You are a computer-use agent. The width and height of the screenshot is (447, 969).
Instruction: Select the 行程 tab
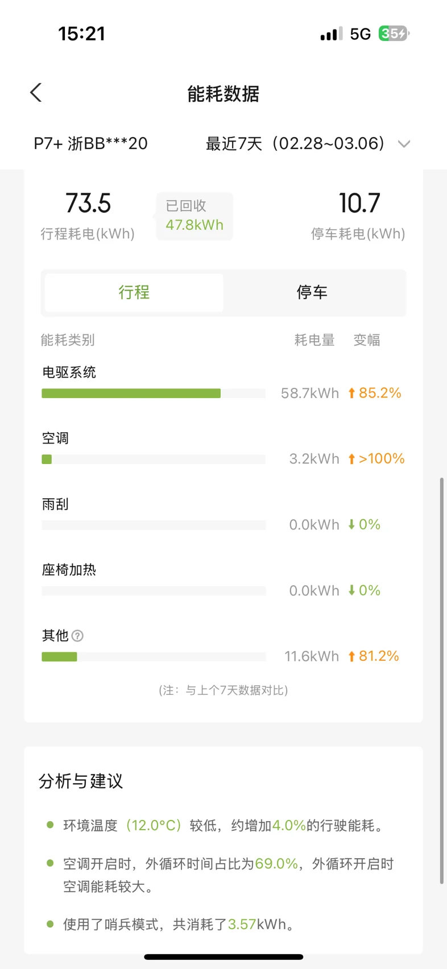pyautogui.click(x=134, y=292)
